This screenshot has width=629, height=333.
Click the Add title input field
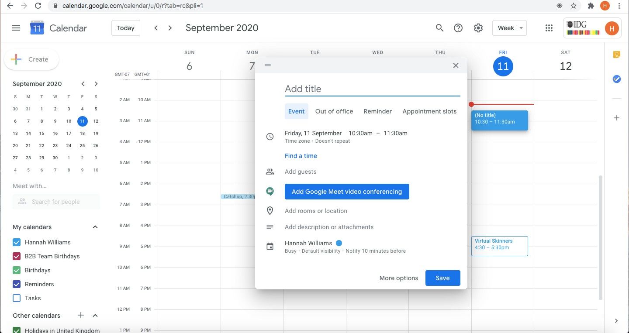tap(372, 89)
